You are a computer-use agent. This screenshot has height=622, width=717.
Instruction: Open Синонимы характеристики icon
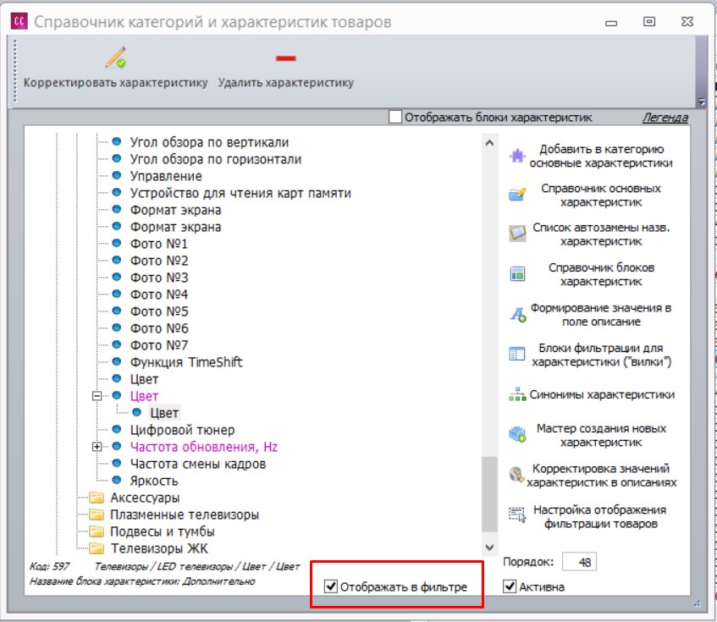[x=517, y=394]
